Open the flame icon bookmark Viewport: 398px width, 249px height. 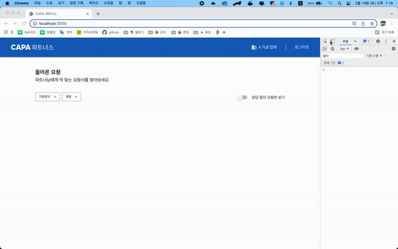coord(224,33)
